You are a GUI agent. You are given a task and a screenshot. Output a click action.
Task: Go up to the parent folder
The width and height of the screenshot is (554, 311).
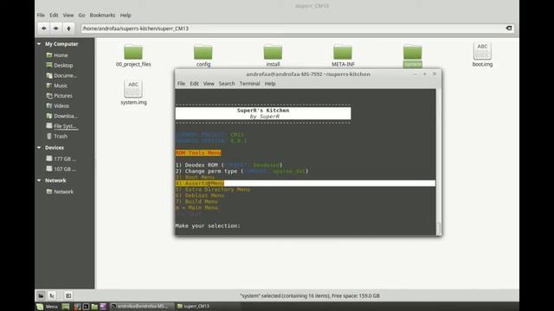click(x=68, y=29)
